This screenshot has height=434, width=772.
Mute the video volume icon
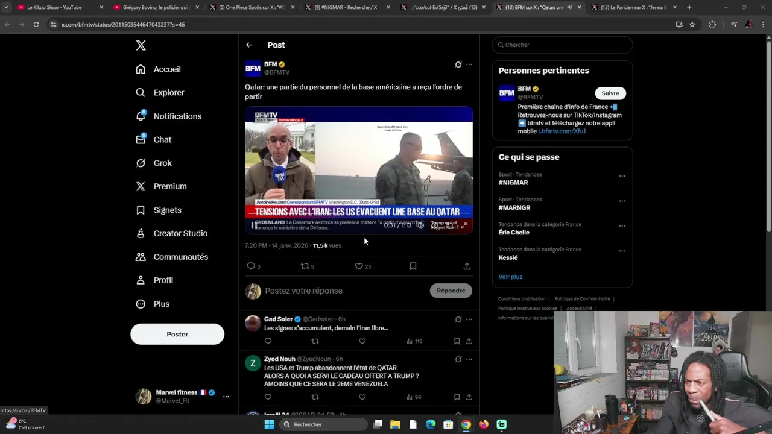tap(420, 225)
